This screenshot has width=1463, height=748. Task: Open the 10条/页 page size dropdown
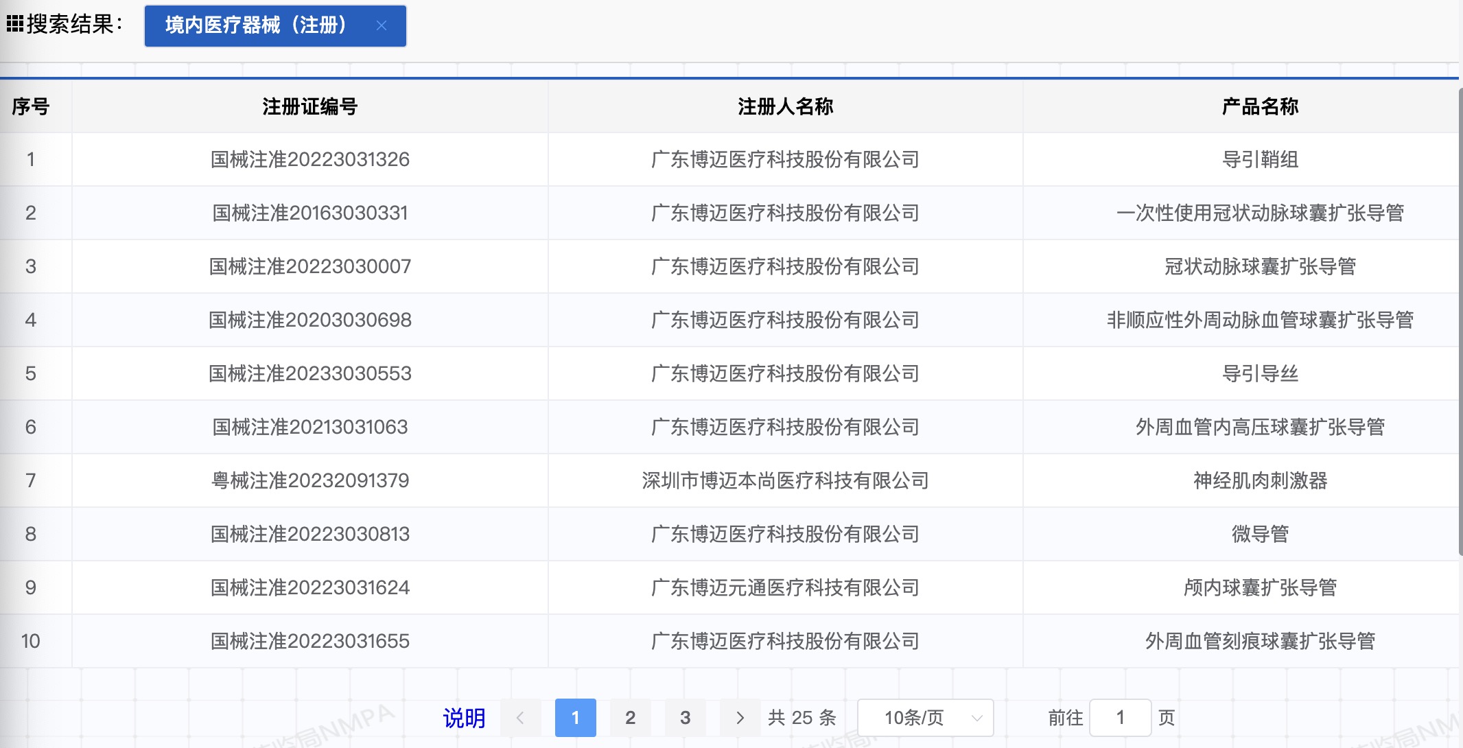[925, 718]
